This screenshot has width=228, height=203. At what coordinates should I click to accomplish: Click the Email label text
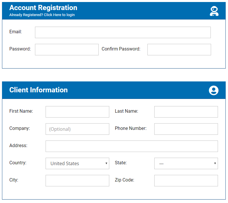pos(15,32)
